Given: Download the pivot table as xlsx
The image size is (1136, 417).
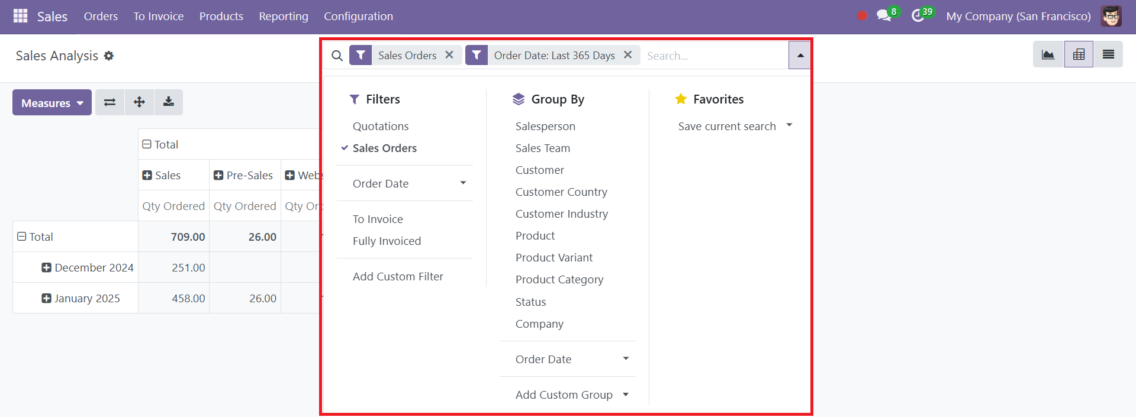Looking at the screenshot, I should (x=169, y=102).
